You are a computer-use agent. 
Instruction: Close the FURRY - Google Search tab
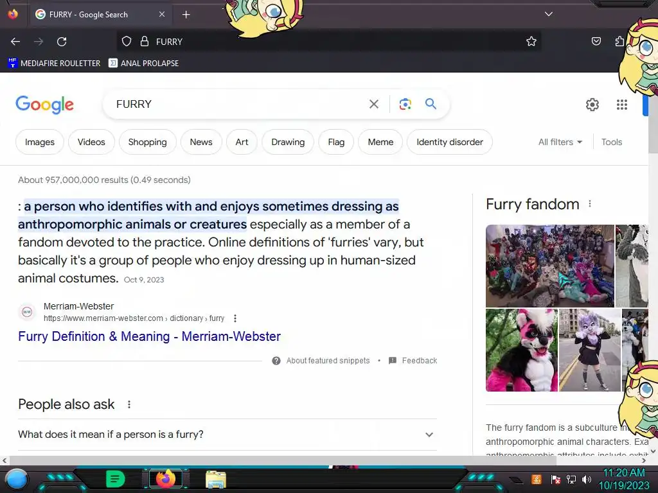point(162,14)
